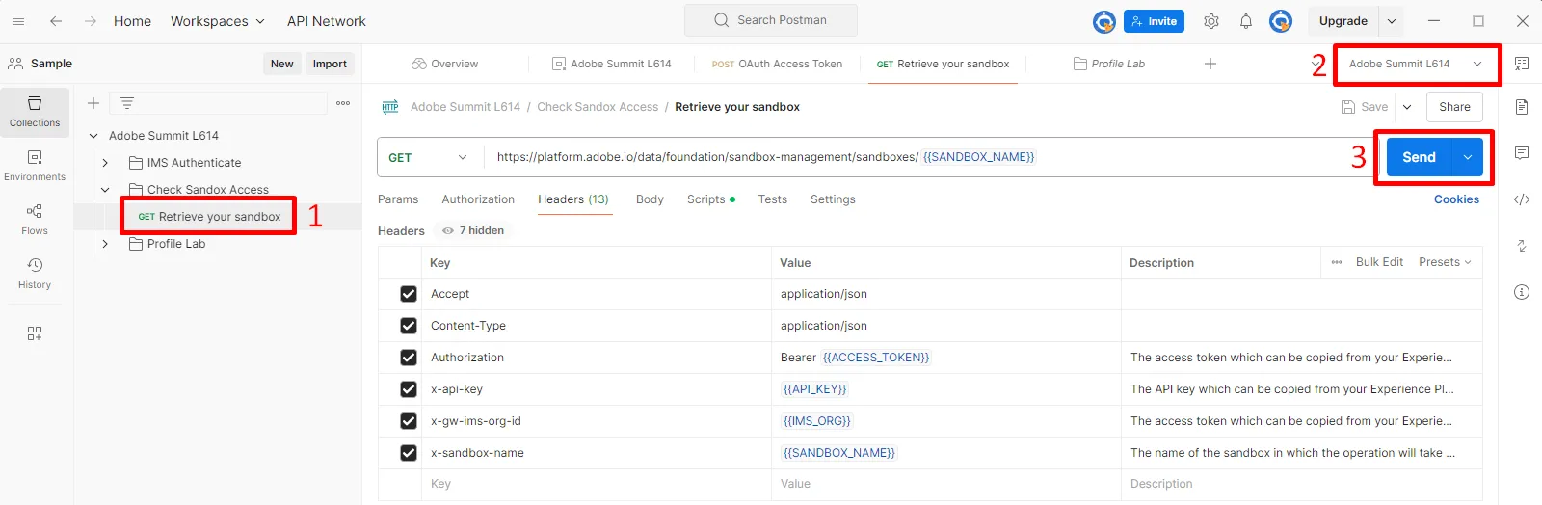This screenshot has height=505, width=1542.
Task: Open the Adobe Summit L614 environment selector
Action: click(x=1415, y=64)
